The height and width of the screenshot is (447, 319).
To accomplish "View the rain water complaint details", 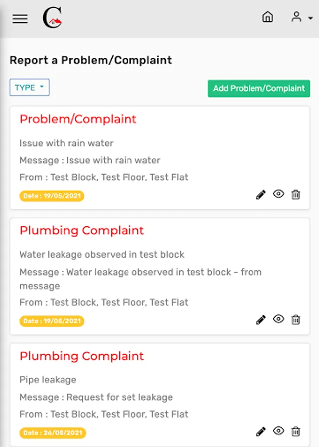I will 278,194.
